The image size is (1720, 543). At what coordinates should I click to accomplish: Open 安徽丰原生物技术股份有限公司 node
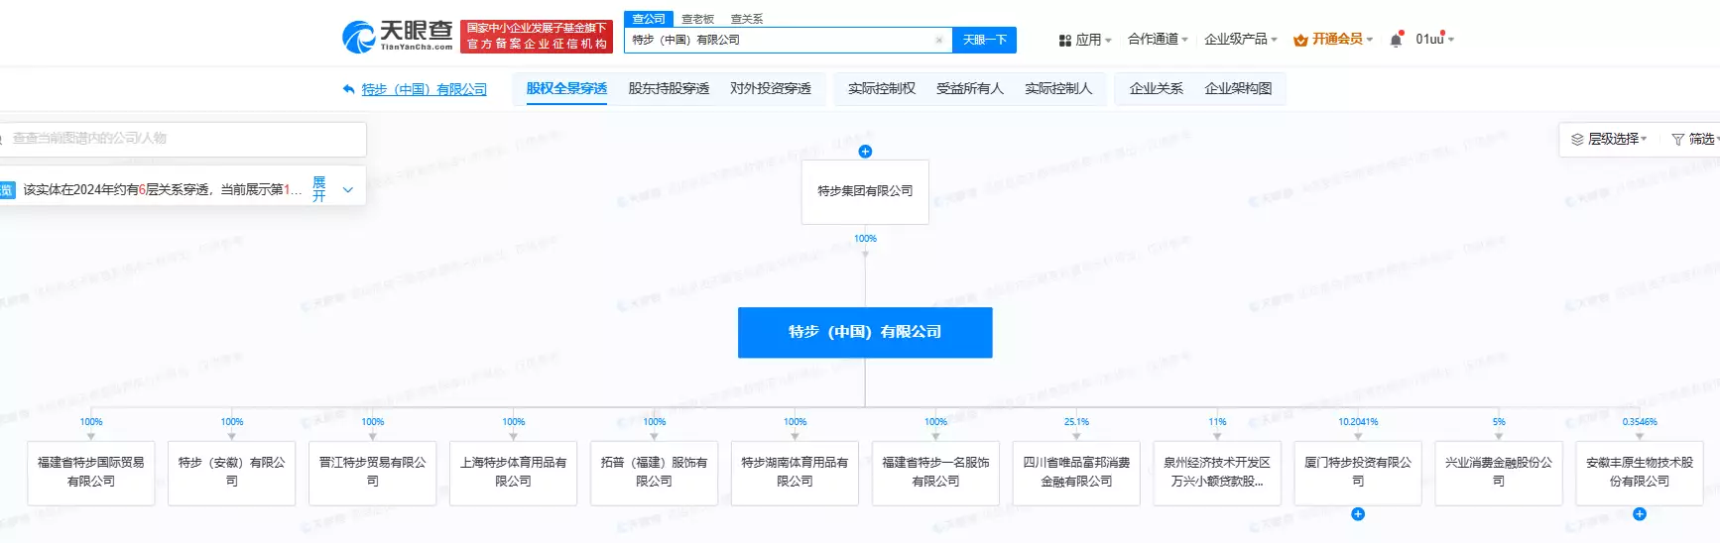pyautogui.click(x=1641, y=473)
